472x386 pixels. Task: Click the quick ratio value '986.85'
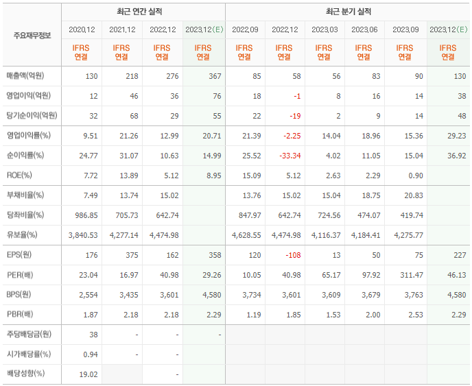click(x=86, y=216)
